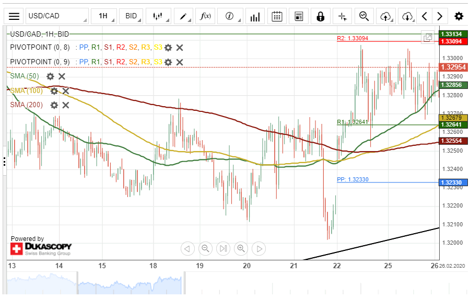Click the bar chart volume icon

coord(255,16)
